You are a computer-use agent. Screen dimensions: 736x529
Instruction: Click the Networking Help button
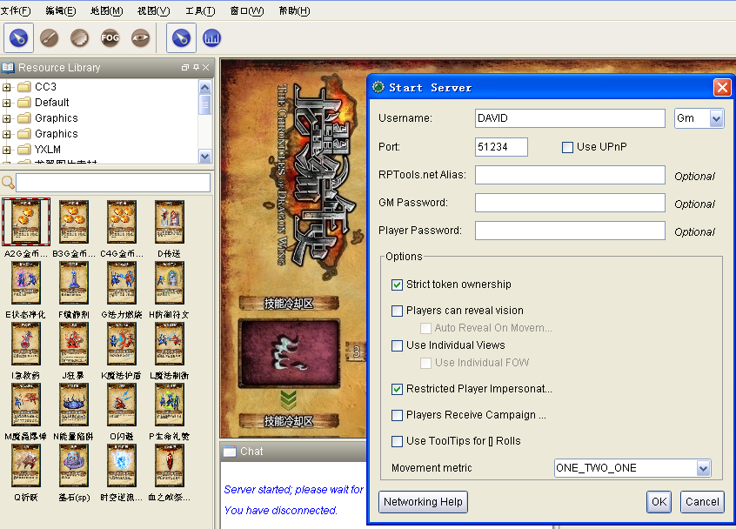click(423, 502)
